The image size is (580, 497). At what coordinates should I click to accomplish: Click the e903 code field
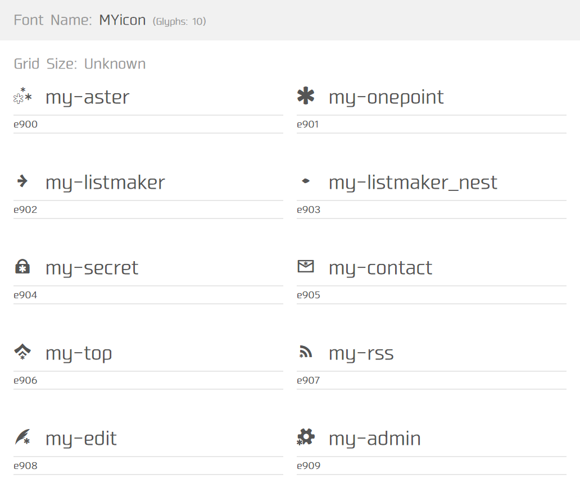tap(432, 210)
